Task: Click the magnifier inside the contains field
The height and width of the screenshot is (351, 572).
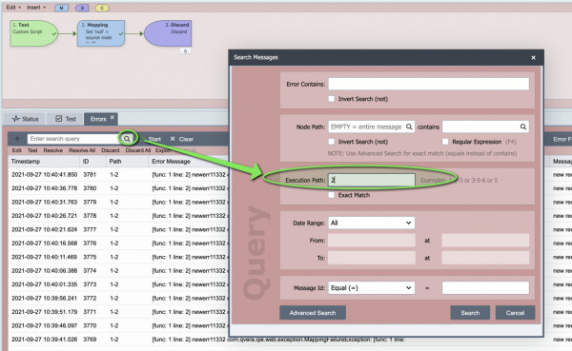Action: (x=522, y=127)
